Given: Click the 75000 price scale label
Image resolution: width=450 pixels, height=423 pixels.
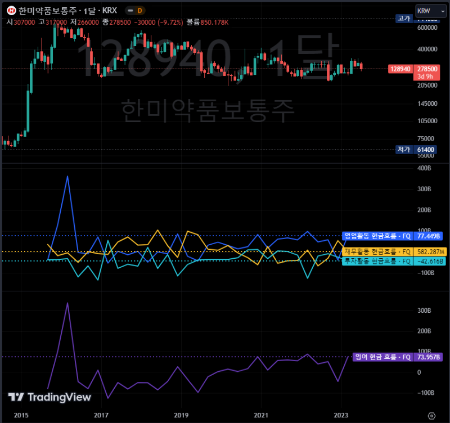Looking at the screenshot, I should click(x=426, y=138).
